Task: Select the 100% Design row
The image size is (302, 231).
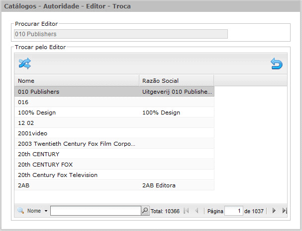Action: point(114,113)
